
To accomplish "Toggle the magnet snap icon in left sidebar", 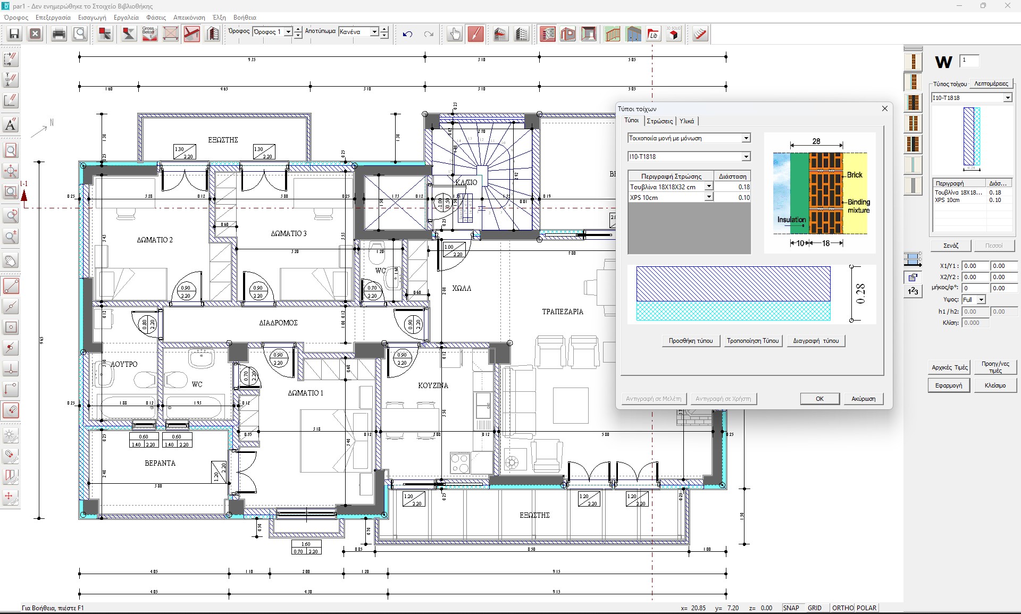I will pos(11,410).
